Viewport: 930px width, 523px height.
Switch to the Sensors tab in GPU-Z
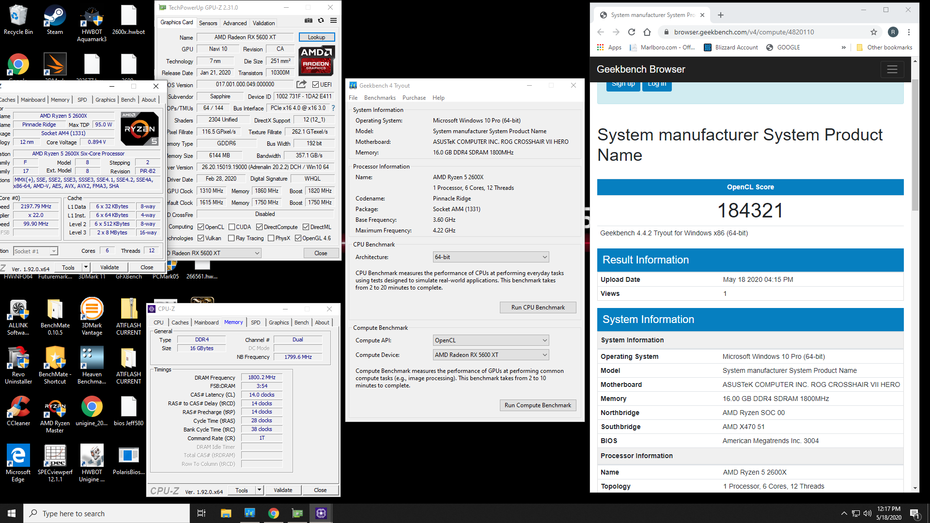click(x=208, y=23)
